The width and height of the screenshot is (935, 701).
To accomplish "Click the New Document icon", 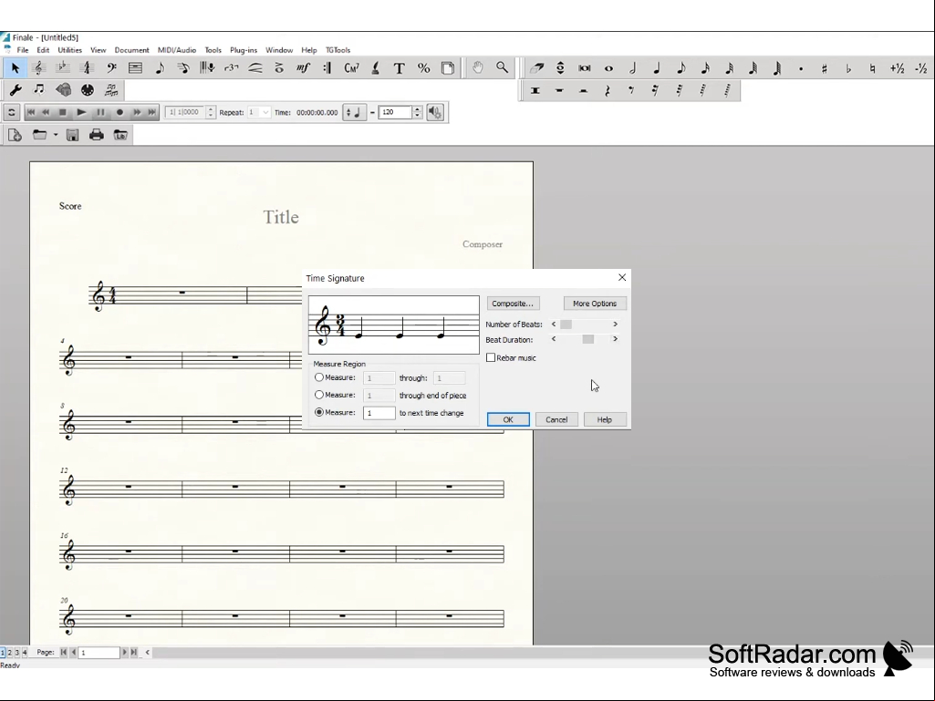I will tap(15, 135).
